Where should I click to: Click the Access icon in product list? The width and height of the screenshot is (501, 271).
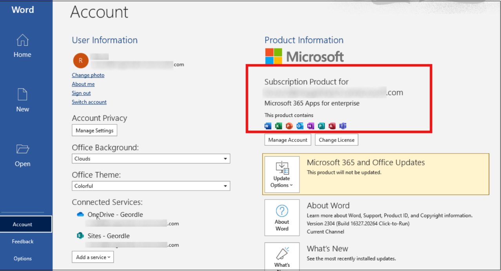tap(332, 126)
